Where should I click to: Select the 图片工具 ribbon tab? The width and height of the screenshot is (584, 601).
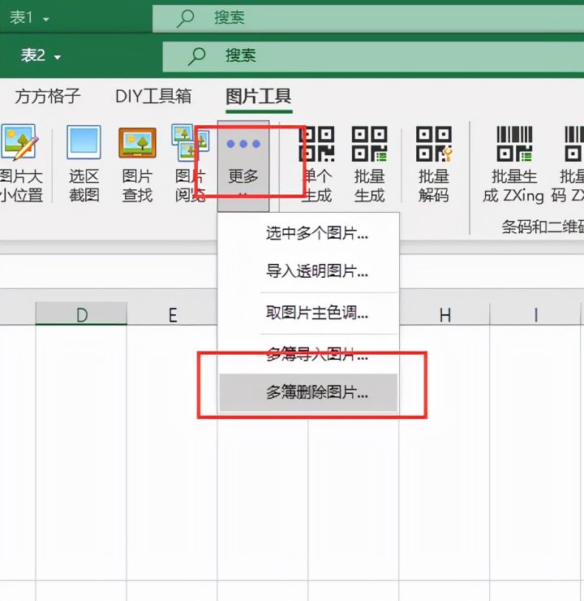coord(259,96)
